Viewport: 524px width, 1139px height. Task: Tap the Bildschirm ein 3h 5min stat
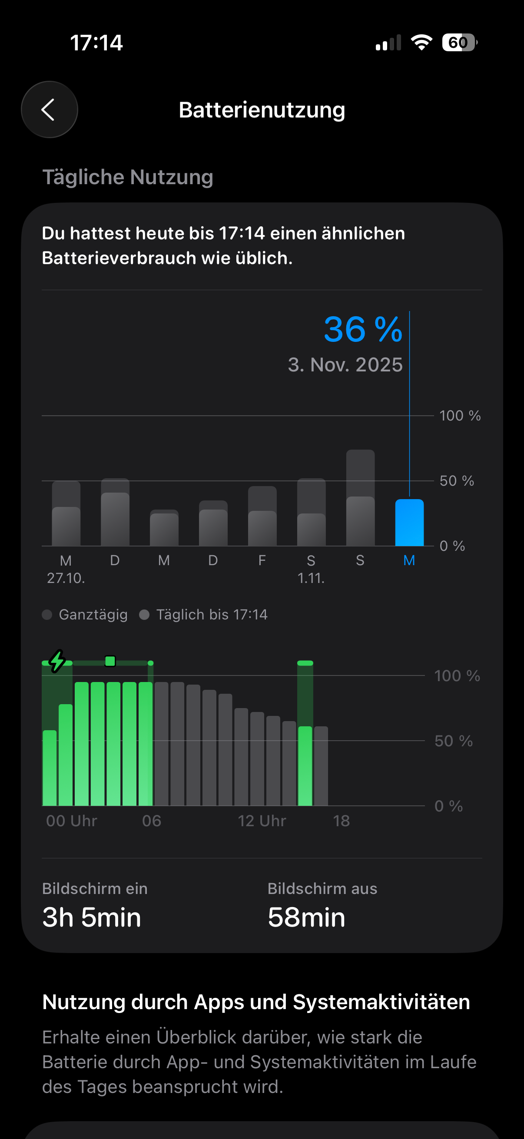92,905
